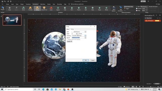Choose the Float In entrance effect

[x=79, y=8]
